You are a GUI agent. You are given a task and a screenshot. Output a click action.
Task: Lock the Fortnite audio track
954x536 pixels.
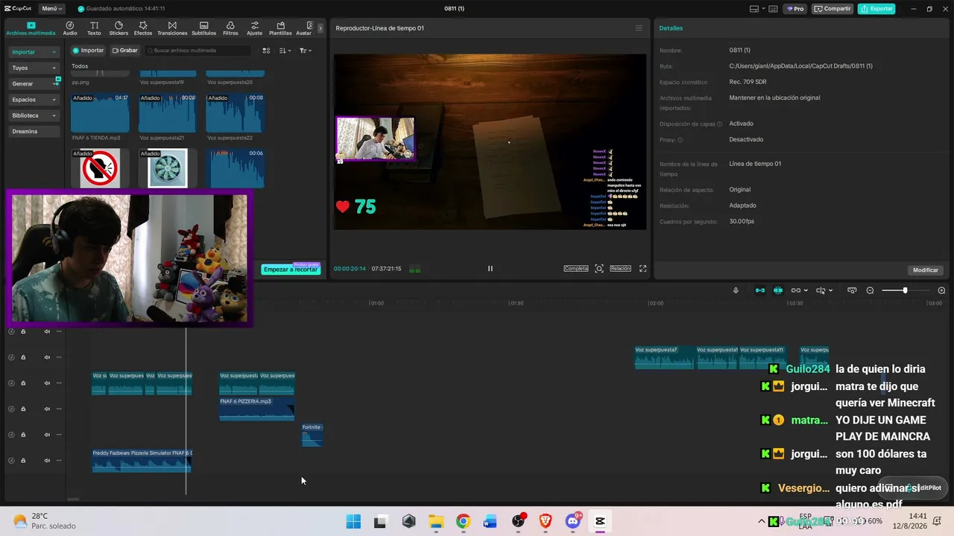23,435
